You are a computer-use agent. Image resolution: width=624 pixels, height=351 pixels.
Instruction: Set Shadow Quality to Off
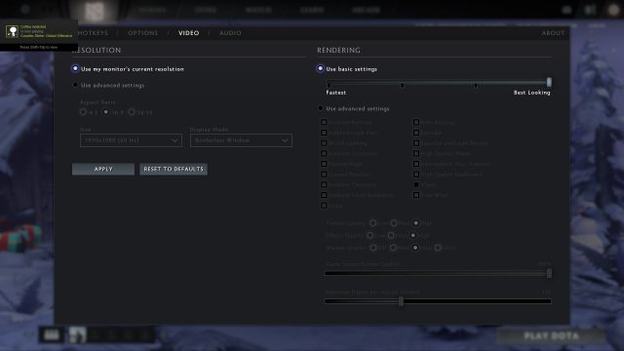coord(373,248)
